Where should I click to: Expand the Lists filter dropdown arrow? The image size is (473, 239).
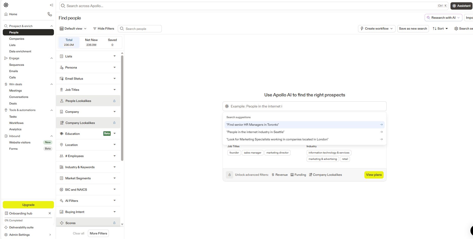click(x=114, y=56)
